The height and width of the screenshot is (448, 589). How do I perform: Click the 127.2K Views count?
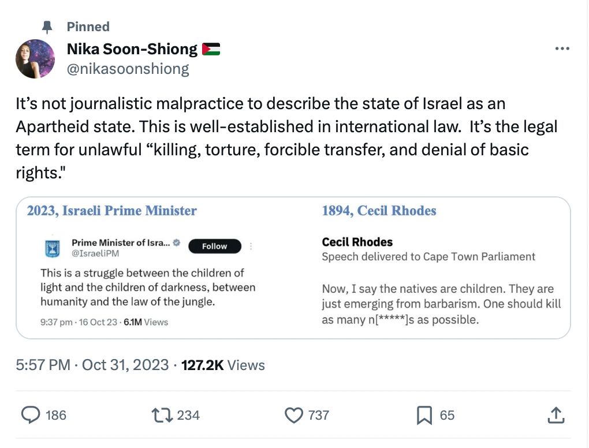point(223,365)
